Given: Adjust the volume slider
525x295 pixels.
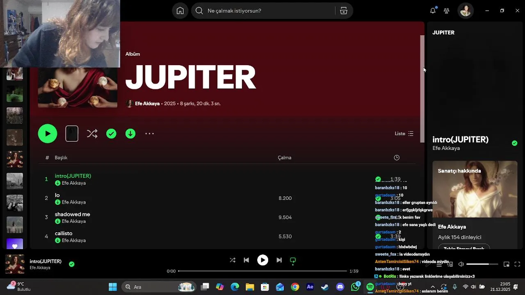Looking at the screenshot, I should [x=482, y=264].
